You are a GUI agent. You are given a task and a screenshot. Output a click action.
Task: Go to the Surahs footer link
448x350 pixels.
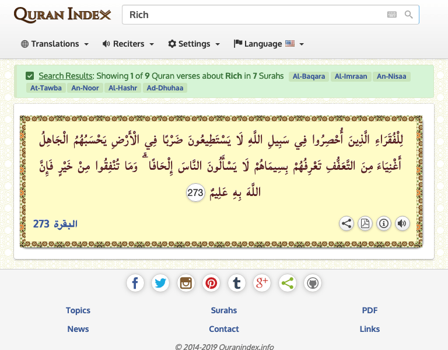pyautogui.click(x=224, y=310)
